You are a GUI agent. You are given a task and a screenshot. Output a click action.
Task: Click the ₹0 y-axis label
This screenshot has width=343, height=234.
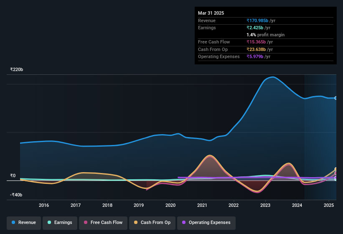click(13, 175)
